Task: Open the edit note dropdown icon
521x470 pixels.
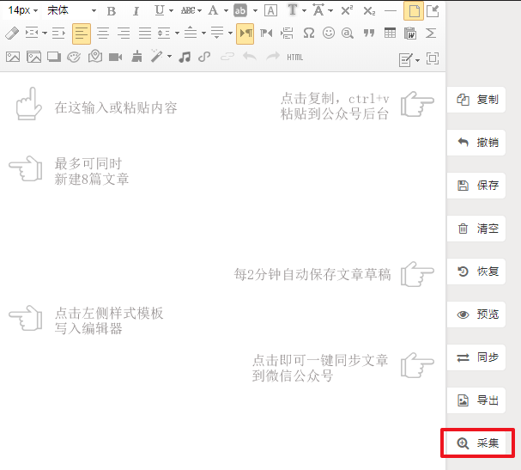Action: (409, 60)
